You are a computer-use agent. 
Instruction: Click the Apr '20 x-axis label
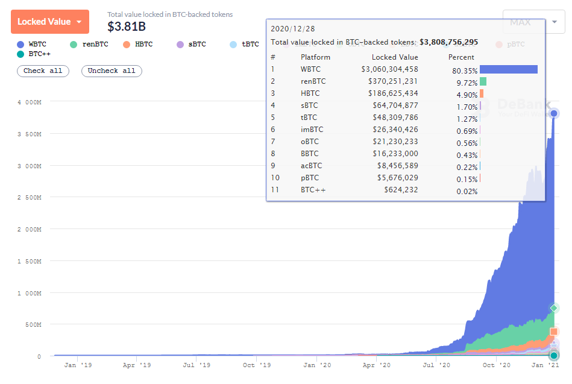click(377, 365)
